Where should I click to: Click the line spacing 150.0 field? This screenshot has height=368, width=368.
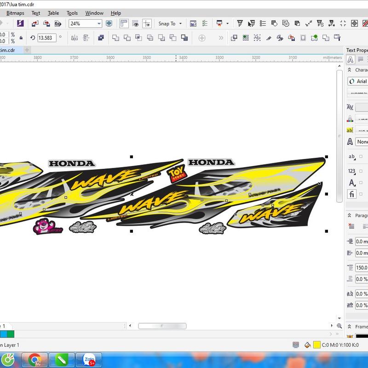pyautogui.click(x=362, y=268)
